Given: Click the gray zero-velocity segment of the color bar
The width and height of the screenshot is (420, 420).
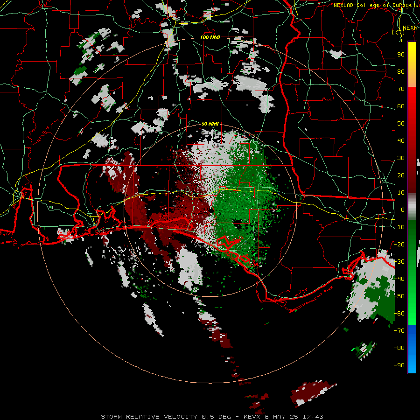Looking at the screenshot, I should tap(412, 207).
